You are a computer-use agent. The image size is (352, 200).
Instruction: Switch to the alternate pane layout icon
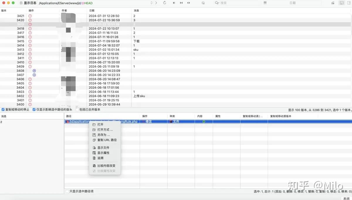pyautogui.click(x=348, y=3)
